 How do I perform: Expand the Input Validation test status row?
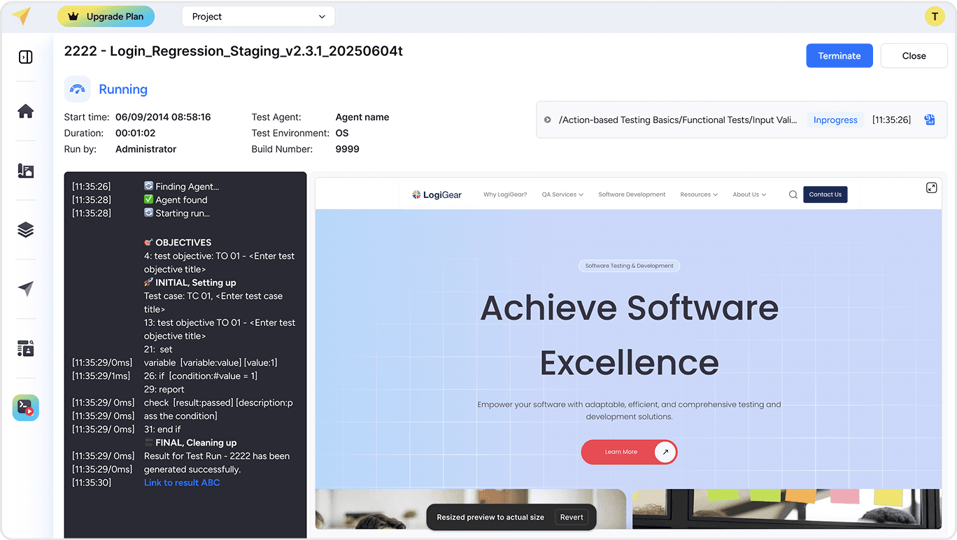click(547, 119)
